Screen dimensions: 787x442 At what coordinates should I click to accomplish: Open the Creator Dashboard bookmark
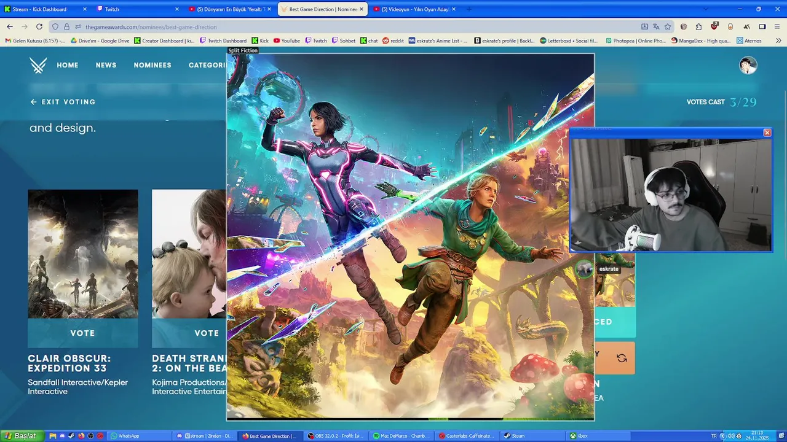click(164, 41)
